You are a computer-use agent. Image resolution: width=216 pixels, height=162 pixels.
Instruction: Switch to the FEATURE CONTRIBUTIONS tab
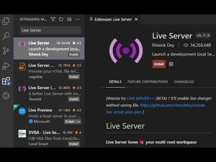(148, 82)
